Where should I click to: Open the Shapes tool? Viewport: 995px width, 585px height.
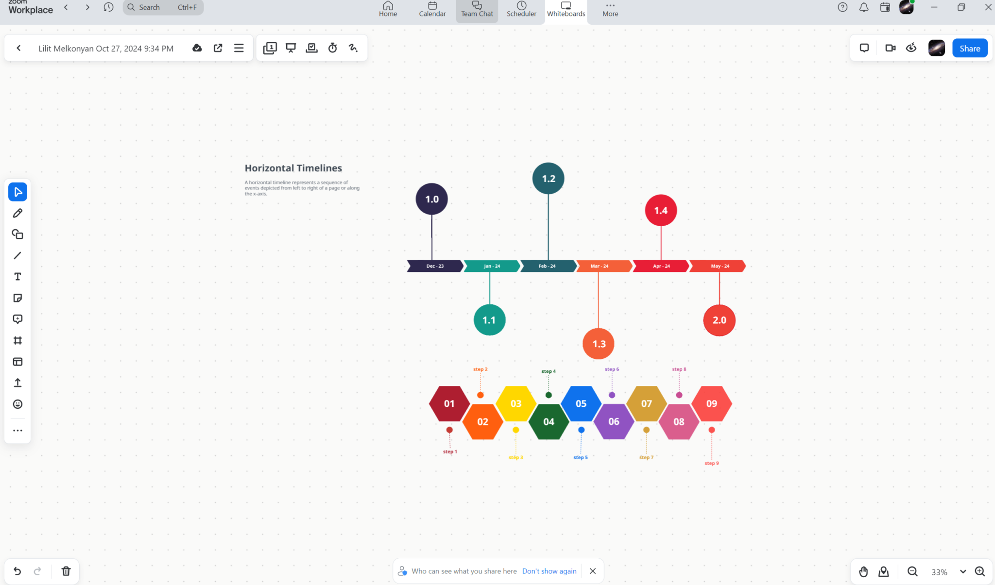[x=17, y=234]
